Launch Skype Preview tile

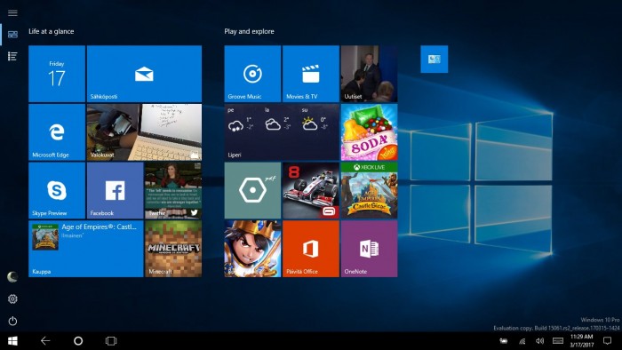57,191
